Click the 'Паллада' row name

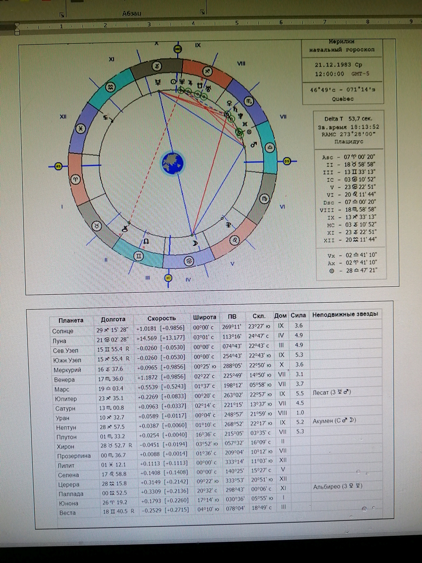[x=71, y=494]
